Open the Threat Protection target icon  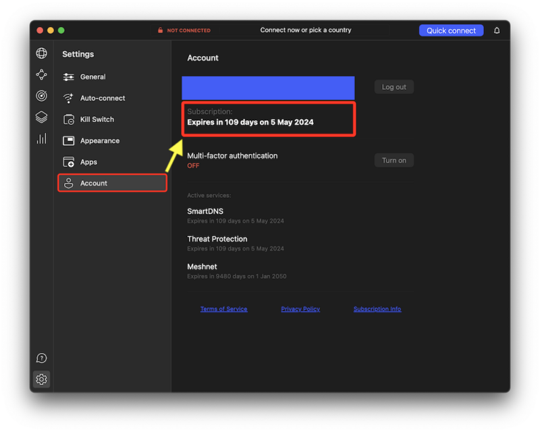coord(42,96)
